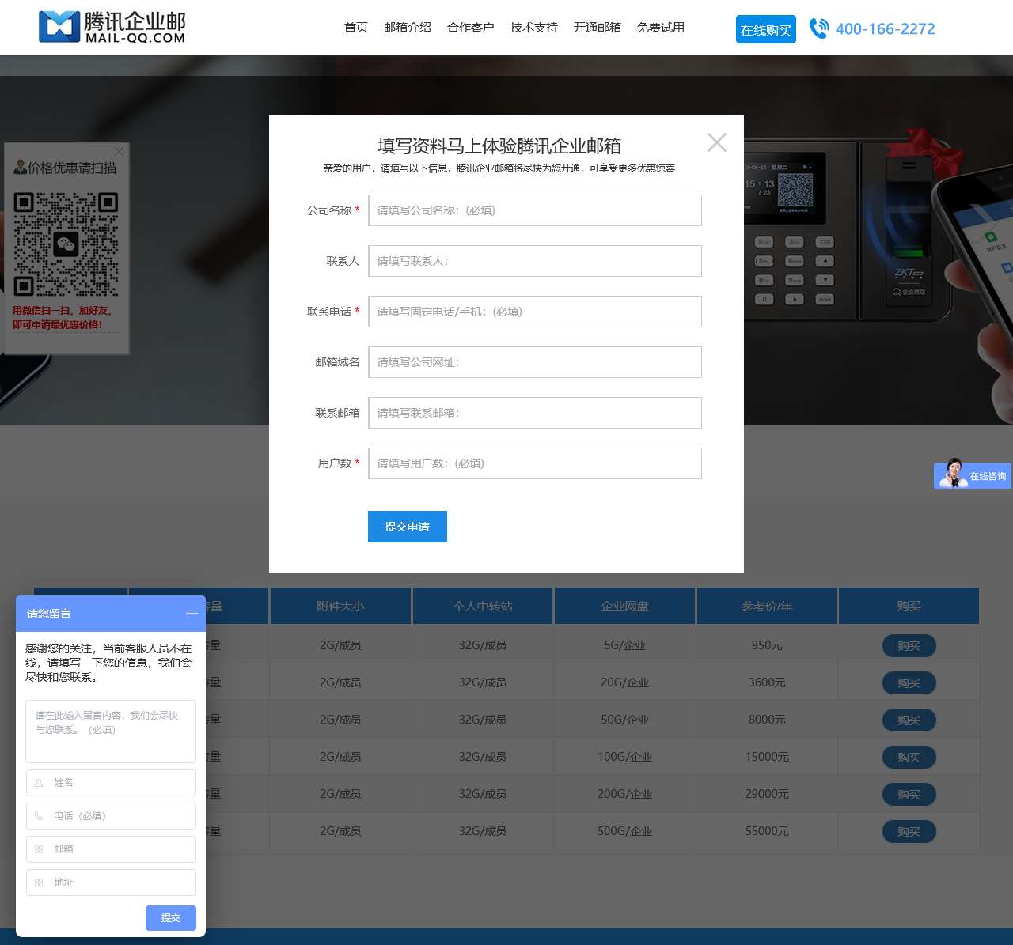Click 购买 button for the 950元 plan

coord(909,645)
